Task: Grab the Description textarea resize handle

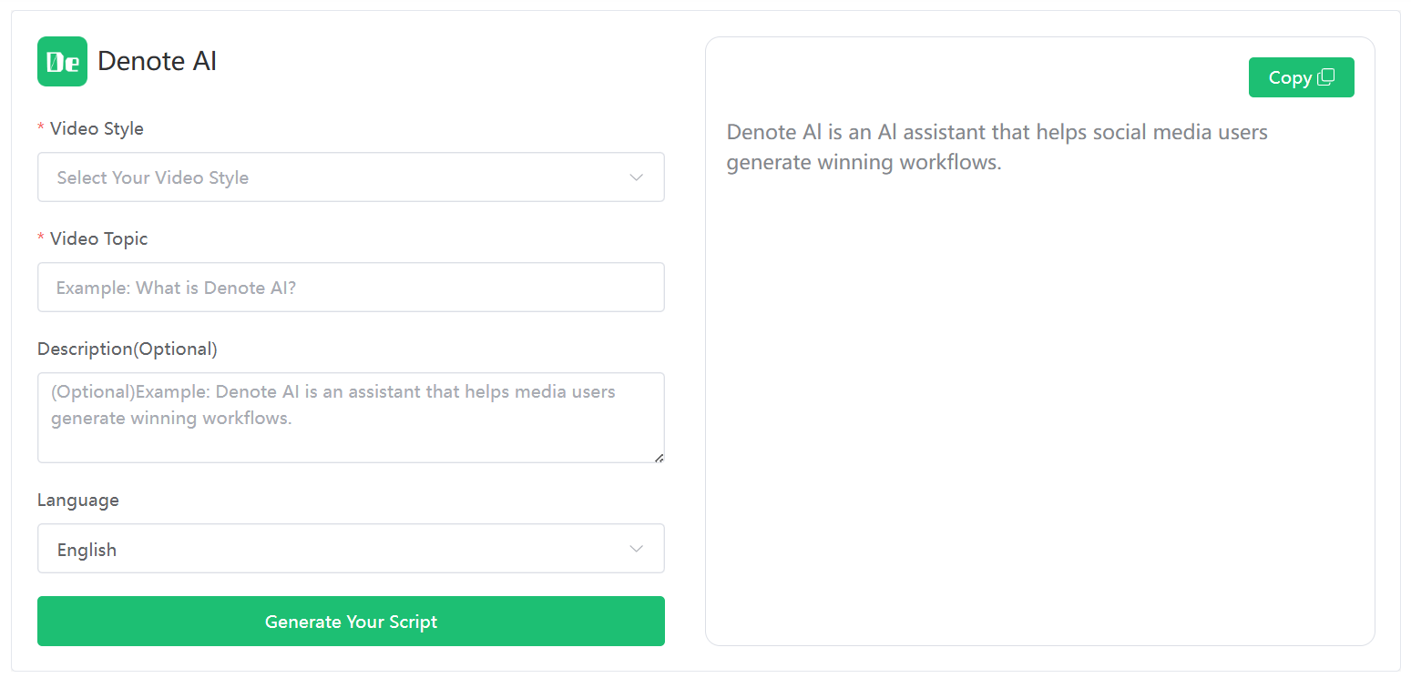Action: (659, 457)
